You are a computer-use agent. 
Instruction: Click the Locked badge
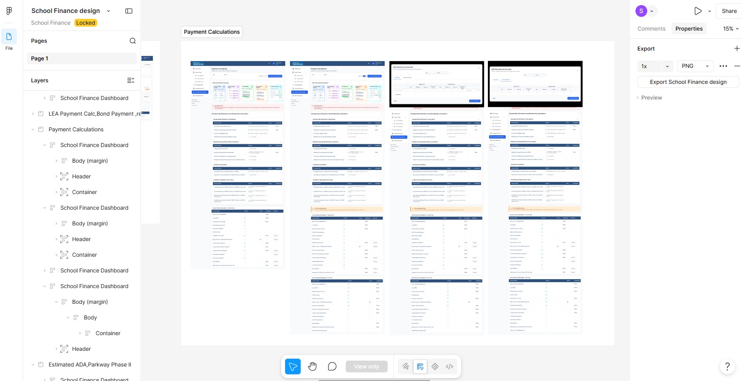86,23
